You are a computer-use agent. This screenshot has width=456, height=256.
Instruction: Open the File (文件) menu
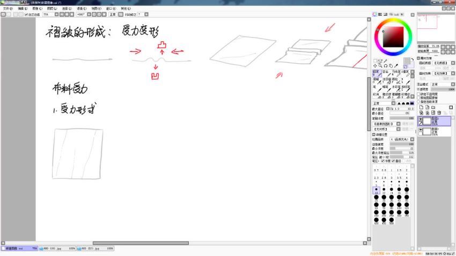(x=8, y=9)
